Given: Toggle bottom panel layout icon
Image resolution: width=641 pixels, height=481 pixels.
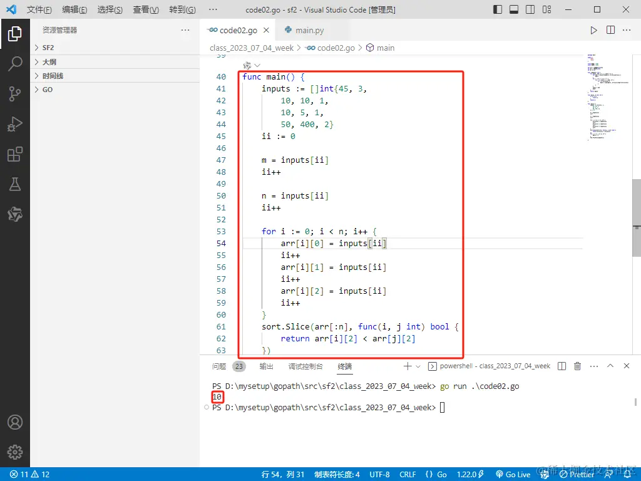Looking at the screenshot, I should (x=514, y=9).
